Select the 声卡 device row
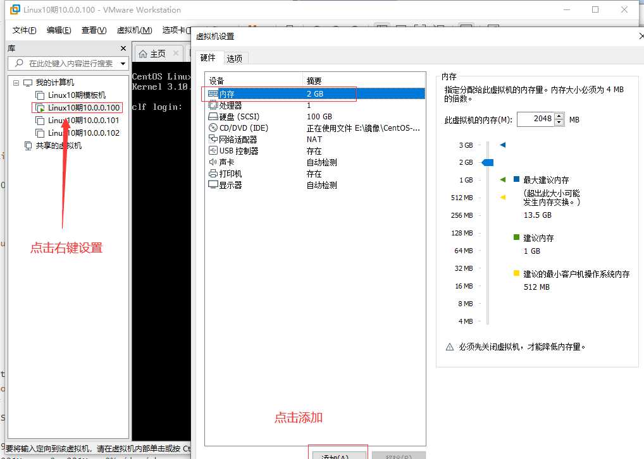Viewport: 644px width, 459px height. coord(314,163)
